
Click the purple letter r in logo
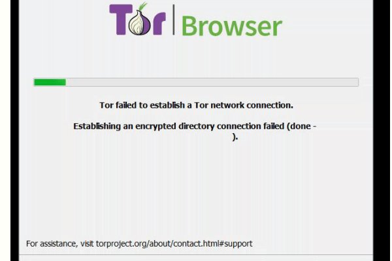tap(158, 23)
